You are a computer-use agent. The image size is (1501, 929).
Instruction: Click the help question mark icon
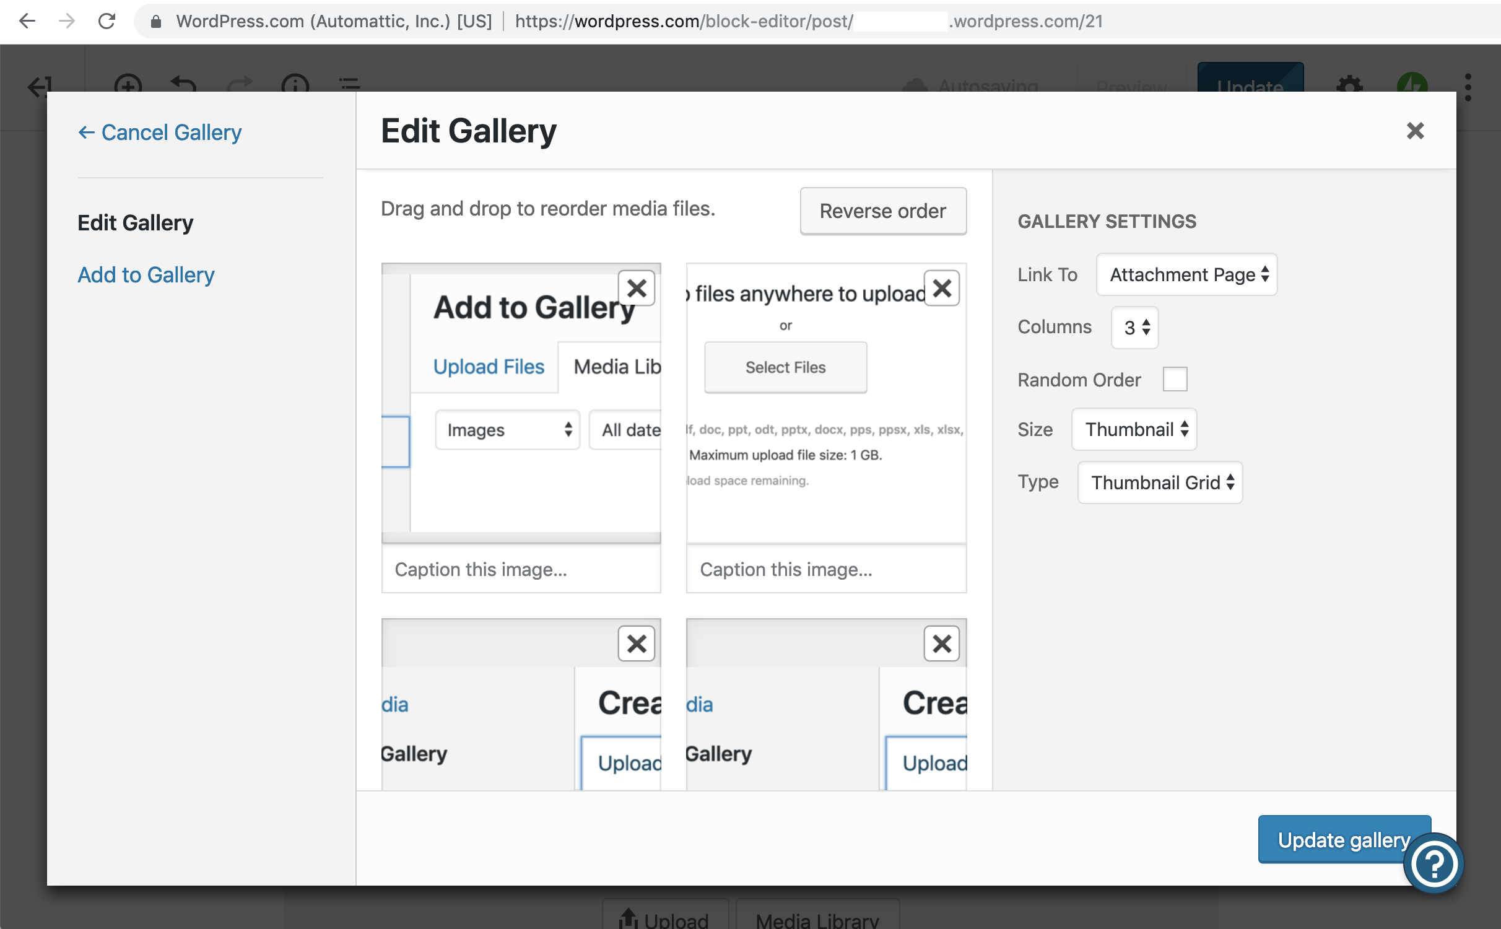(x=1433, y=863)
